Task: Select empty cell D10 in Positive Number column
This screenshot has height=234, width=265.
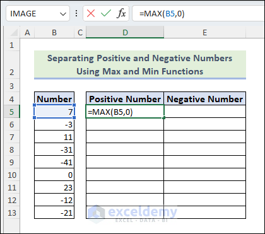Action: (125, 175)
